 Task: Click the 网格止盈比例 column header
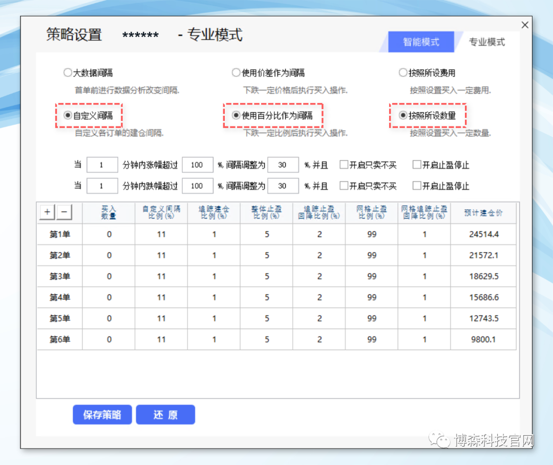pos(371,213)
